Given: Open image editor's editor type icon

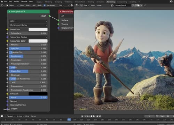Looking at the screenshot, I should 77,5.
